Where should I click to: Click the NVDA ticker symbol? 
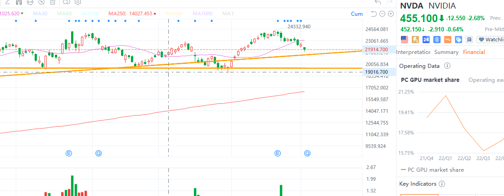coord(412,5)
